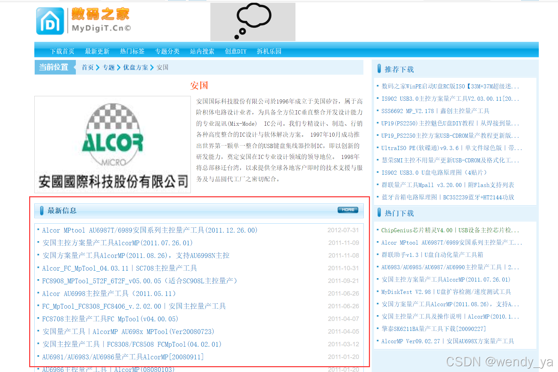Open Alcor MPtool AU6987T/6989 link in 最新信息
The width and height of the screenshot is (558, 372).
[150, 230]
